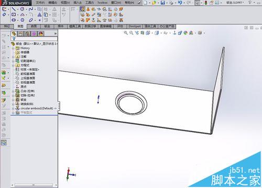Select the Ellipse sketch tool
The width and height of the screenshot is (262, 188).
pos(31,20)
